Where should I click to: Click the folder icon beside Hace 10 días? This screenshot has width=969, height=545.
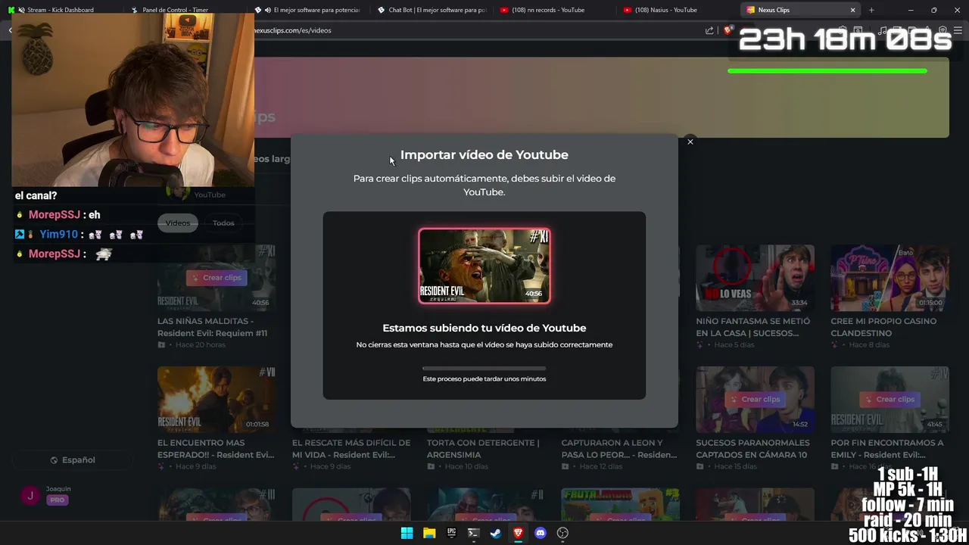[x=431, y=467]
